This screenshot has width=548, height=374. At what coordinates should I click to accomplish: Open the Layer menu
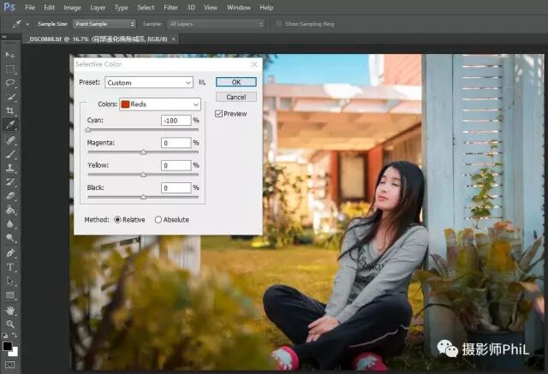(x=98, y=8)
